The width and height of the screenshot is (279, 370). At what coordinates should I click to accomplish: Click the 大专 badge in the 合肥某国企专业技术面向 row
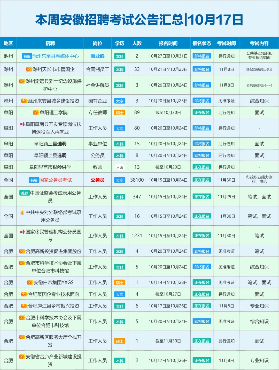click(x=120, y=294)
